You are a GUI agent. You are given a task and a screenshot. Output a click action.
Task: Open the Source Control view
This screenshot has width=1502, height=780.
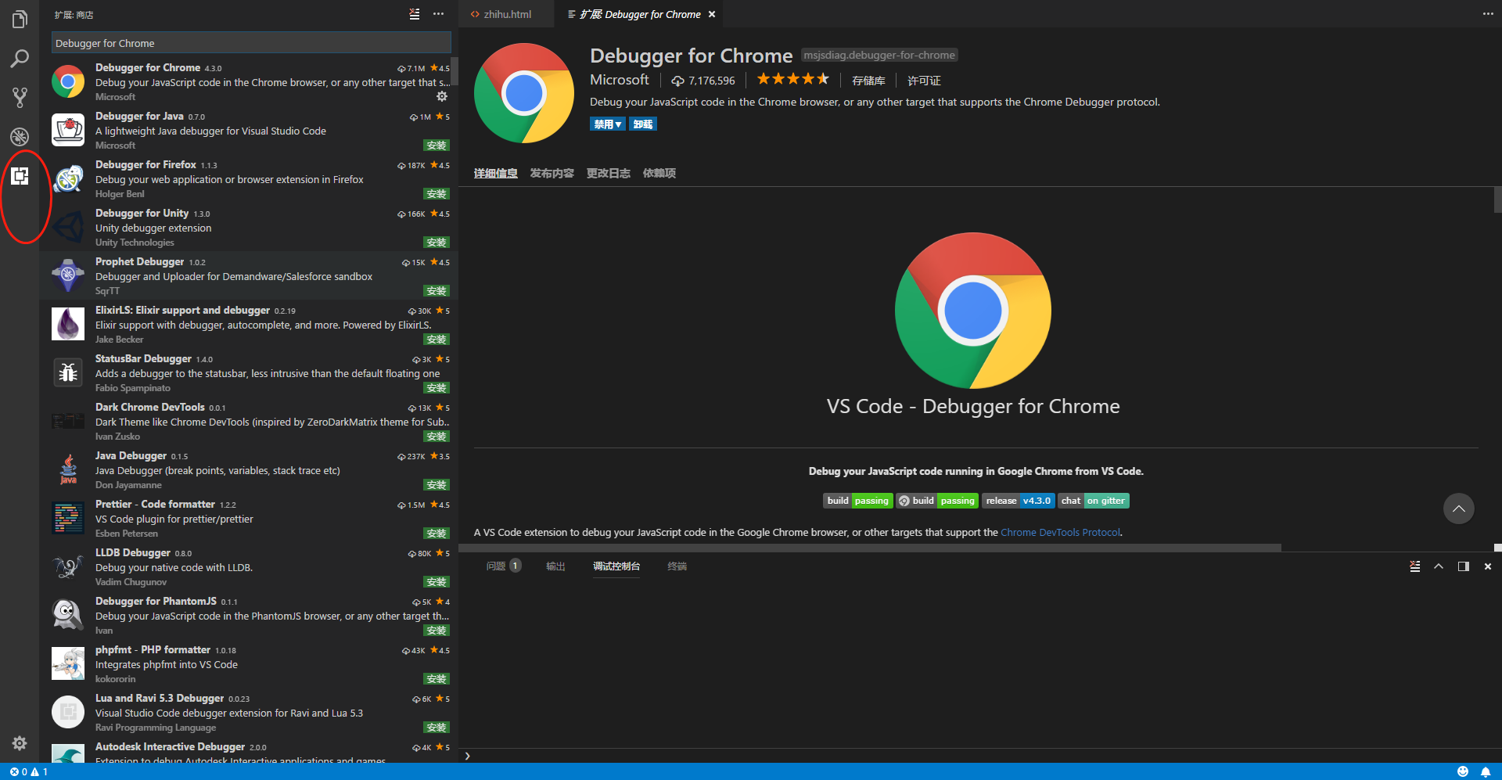20,97
